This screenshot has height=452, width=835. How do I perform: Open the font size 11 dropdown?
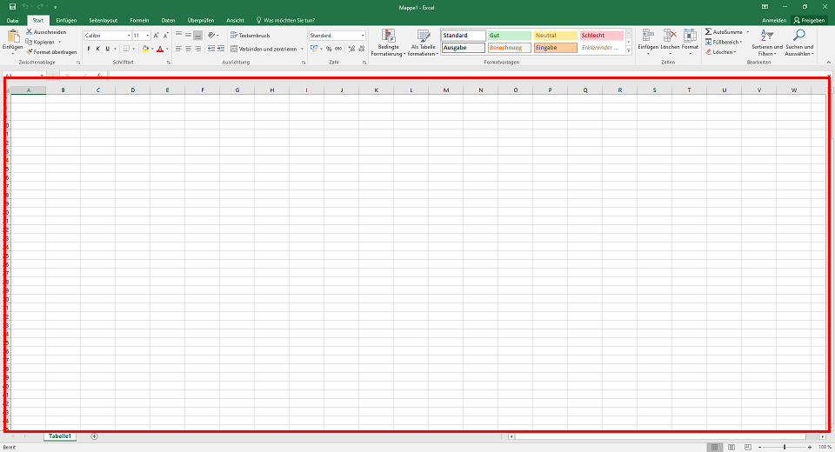click(x=148, y=36)
